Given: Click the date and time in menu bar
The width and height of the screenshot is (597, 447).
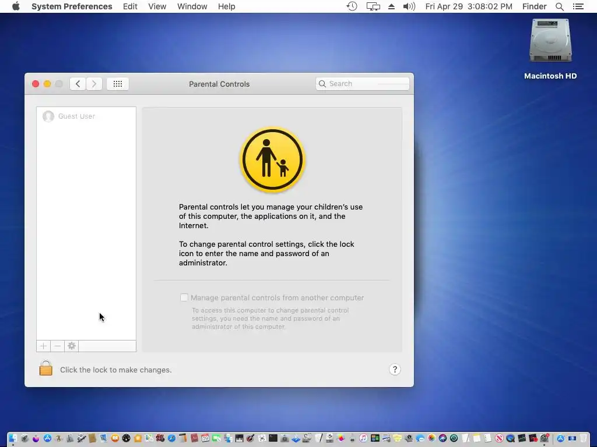Looking at the screenshot, I should (x=469, y=6).
